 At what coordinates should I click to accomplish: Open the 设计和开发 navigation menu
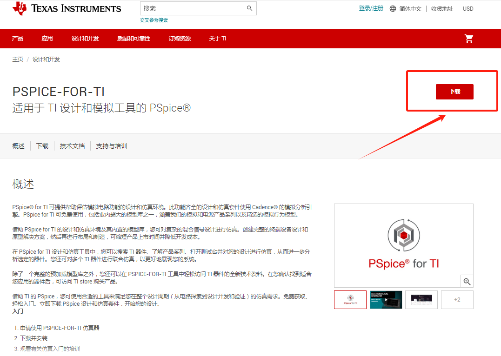pos(85,38)
